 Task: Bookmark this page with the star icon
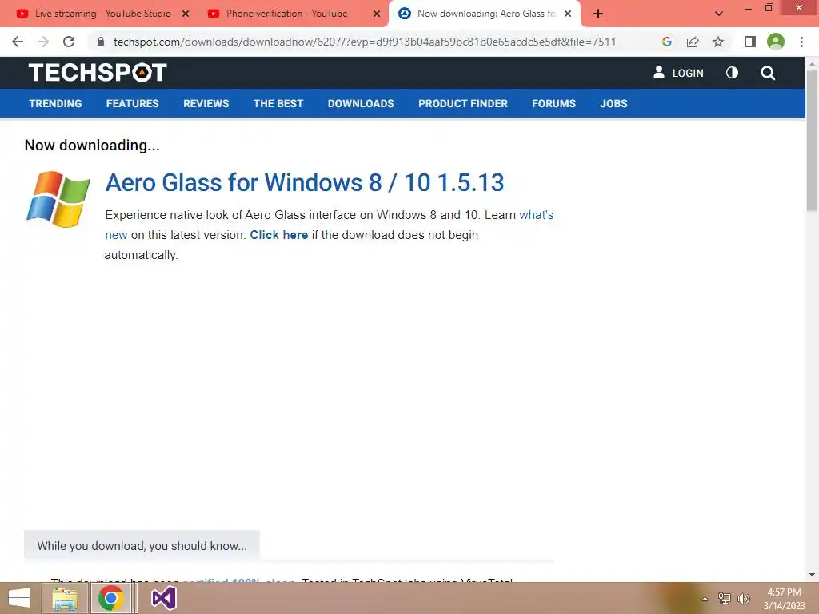pyautogui.click(x=718, y=42)
